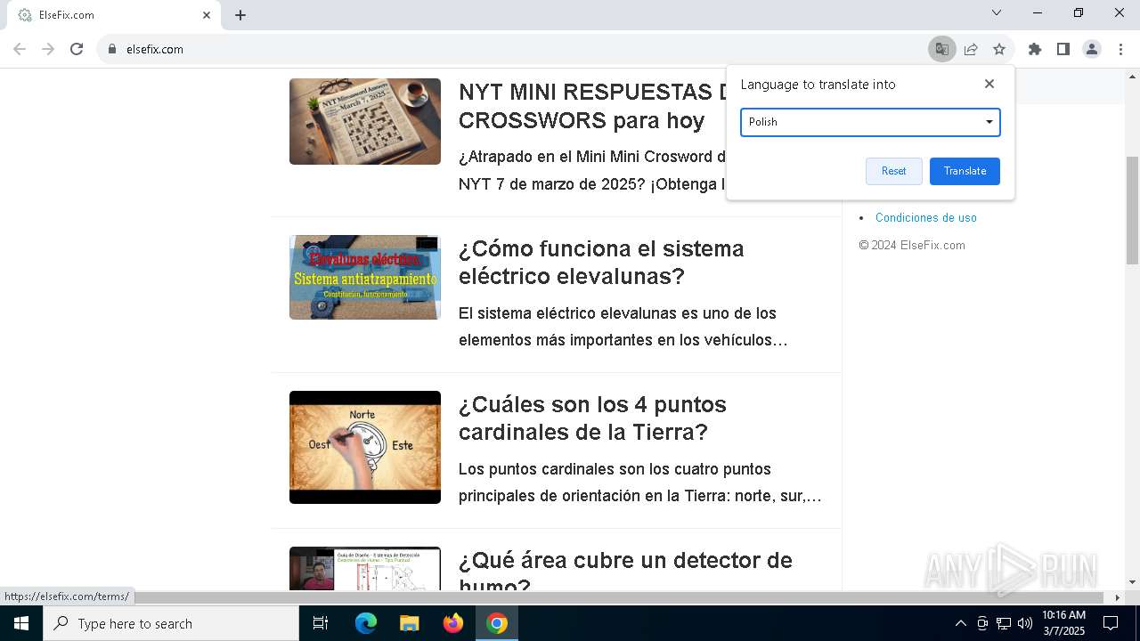1140x641 pixels.
Task: Click the Google Translate icon in address bar
Action: point(941,49)
